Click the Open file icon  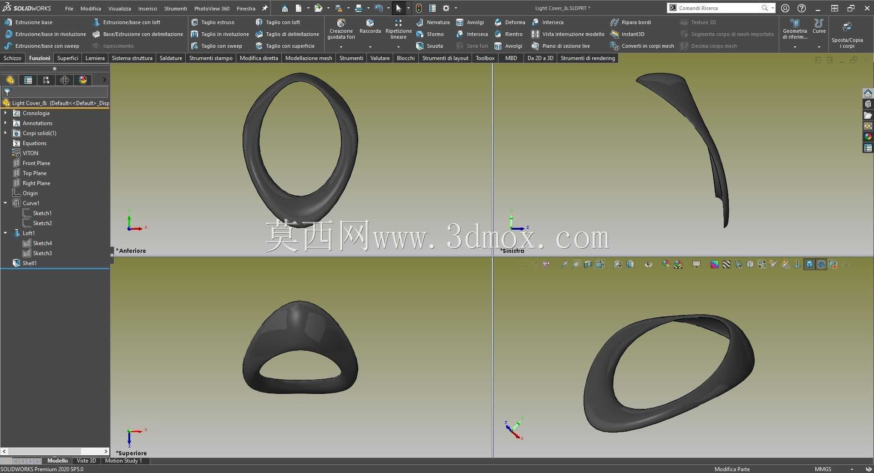point(318,8)
